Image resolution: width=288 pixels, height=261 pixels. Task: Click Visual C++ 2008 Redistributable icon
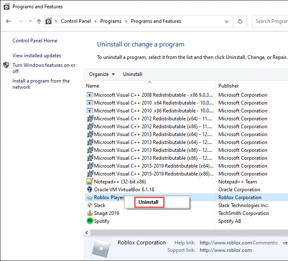click(x=90, y=95)
